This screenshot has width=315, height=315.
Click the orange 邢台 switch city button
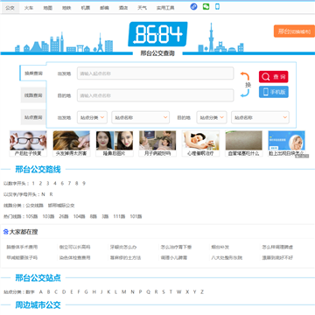coord(294,31)
